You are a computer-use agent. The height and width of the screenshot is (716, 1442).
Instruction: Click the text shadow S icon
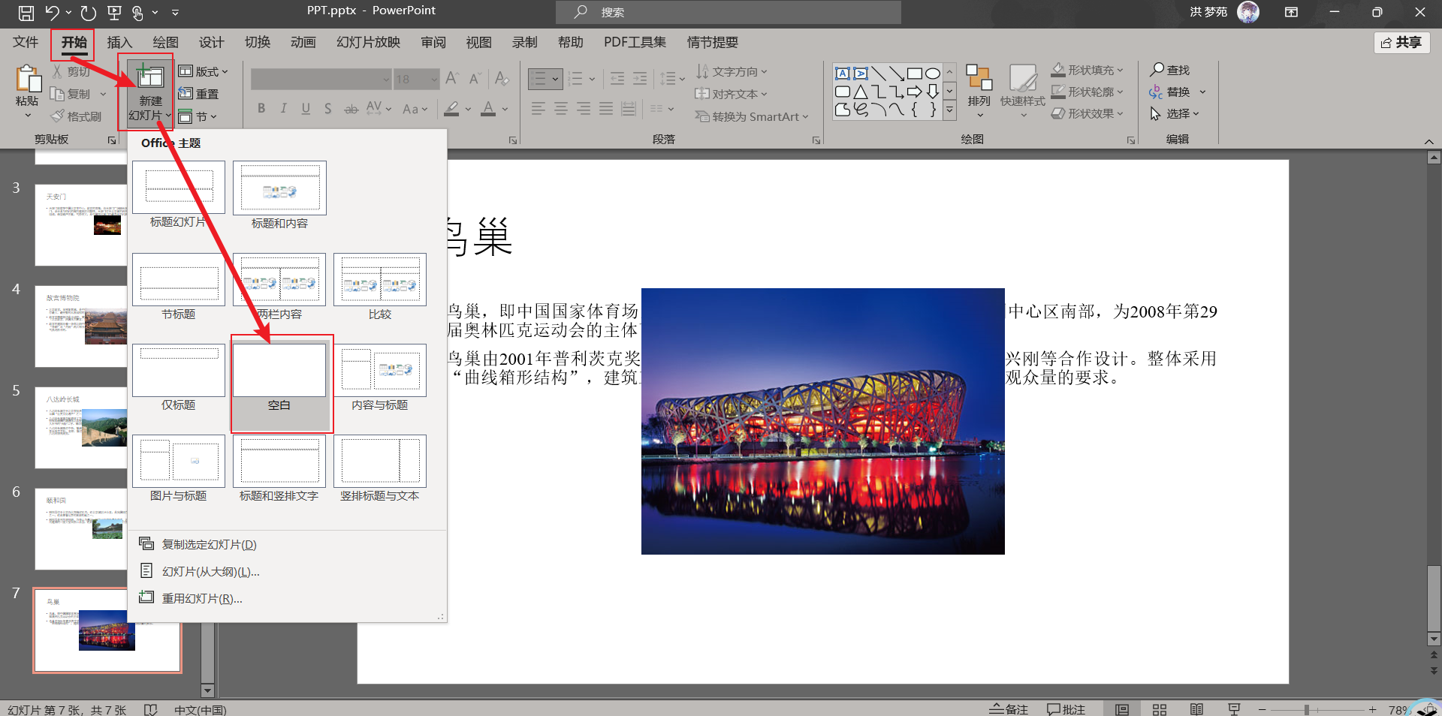[x=328, y=109]
